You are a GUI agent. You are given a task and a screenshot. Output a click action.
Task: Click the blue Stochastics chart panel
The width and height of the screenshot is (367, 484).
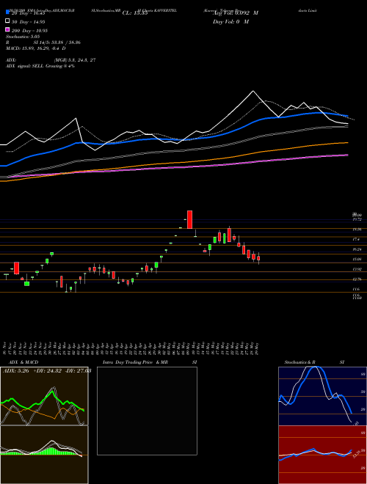(322, 396)
